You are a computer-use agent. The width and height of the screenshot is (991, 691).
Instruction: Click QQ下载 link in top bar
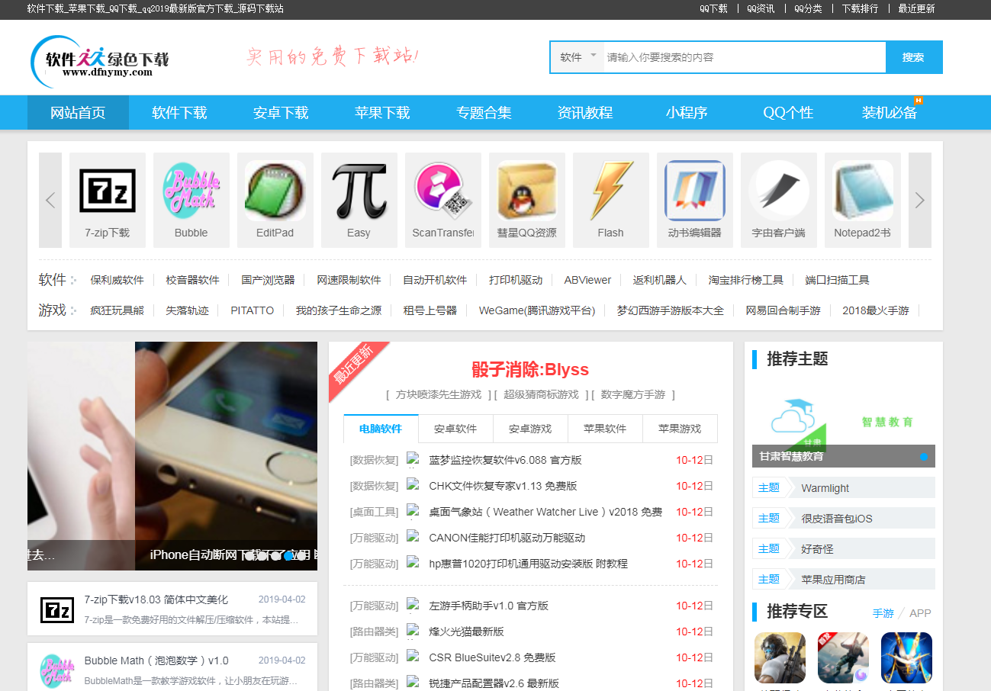pos(713,9)
